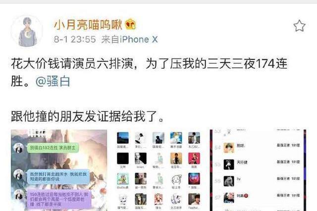Click the crown membership badge
Image resolution: width=317 pixels, height=211 pixels.
pyautogui.click(x=130, y=24)
